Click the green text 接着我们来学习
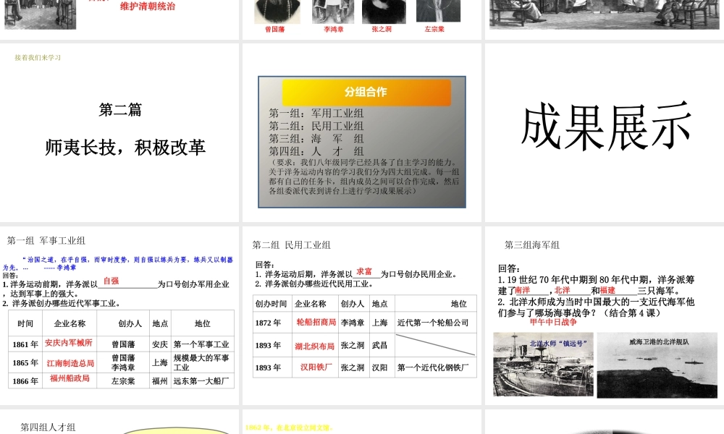This screenshot has width=724, height=434. coord(38,58)
